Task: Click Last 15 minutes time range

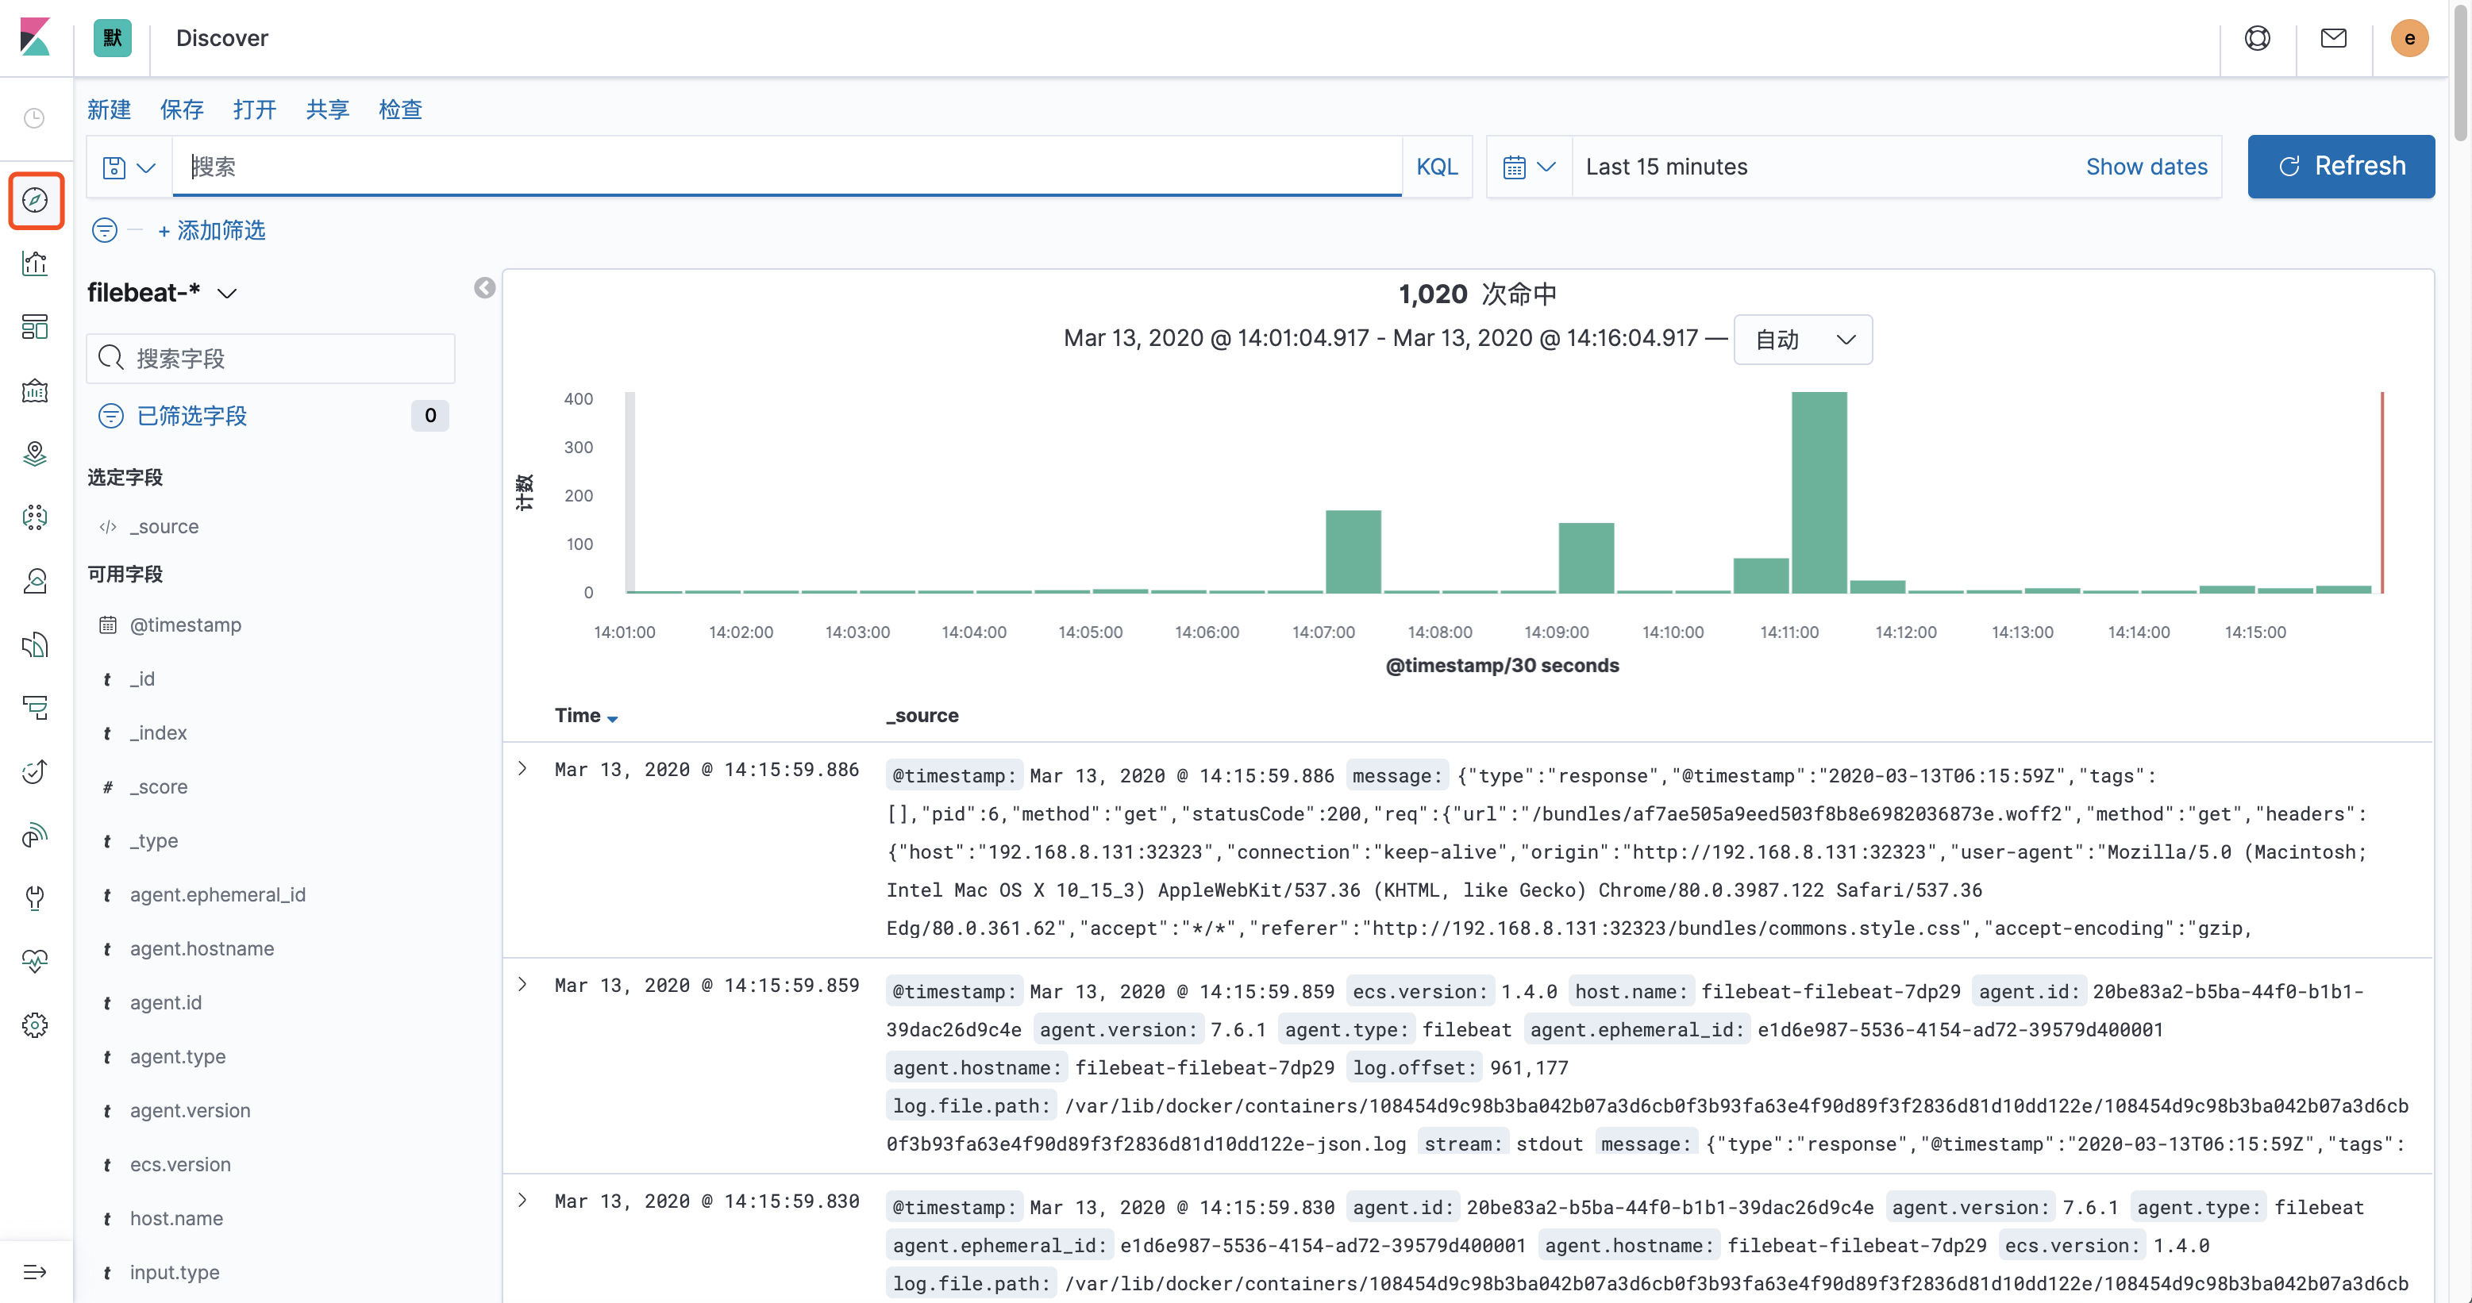Action: pyautogui.click(x=1667, y=167)
